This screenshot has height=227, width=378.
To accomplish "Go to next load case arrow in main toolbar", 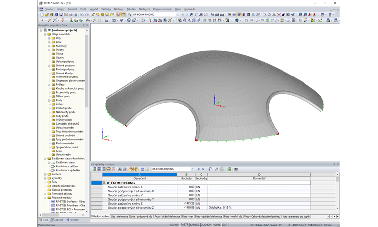I will click(187, 15).
